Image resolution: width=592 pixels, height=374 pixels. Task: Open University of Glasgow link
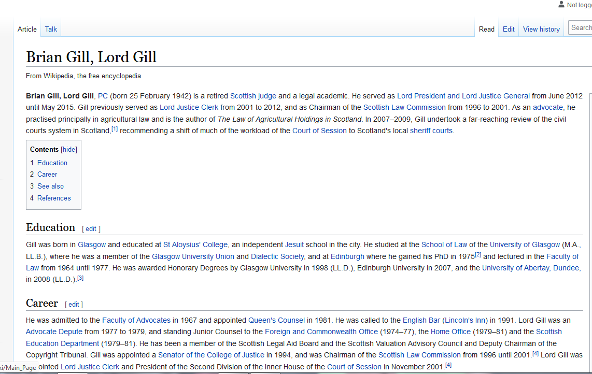(x=525, y=244)
